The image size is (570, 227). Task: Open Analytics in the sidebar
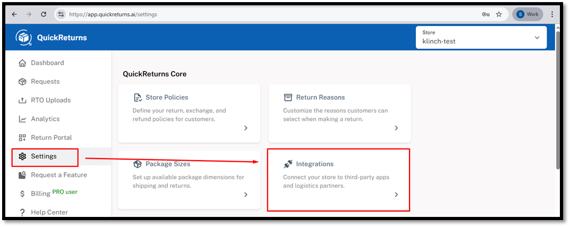tap(45, 119)
